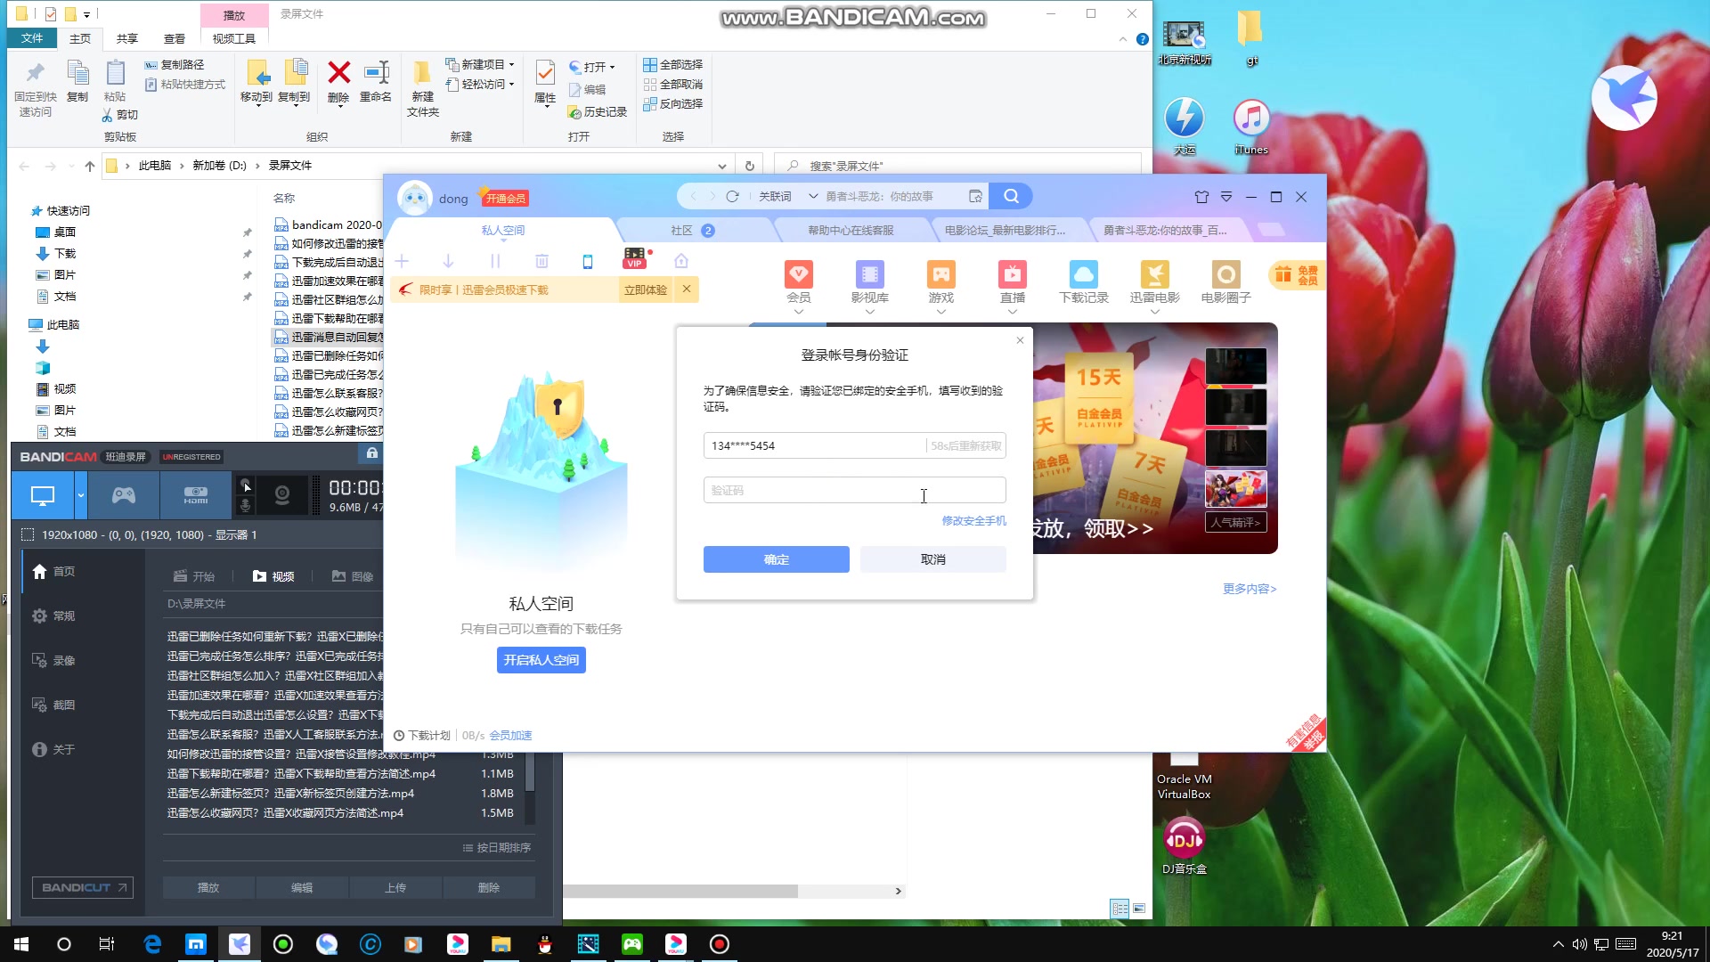This screenshot has width=1710, height=962.
Task: Click Explorer horizontal scrollbar thumb
Action: 681,891
